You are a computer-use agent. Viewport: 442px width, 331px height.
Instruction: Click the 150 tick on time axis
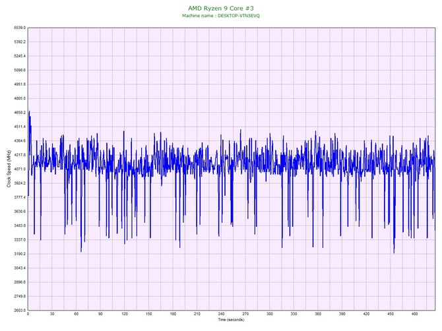[149, 314]
